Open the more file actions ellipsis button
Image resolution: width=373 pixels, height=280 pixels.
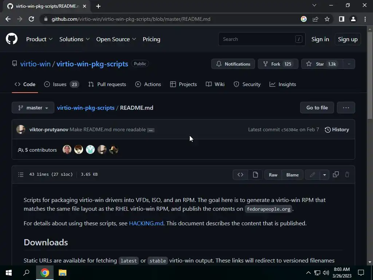(x=346, y=108)
